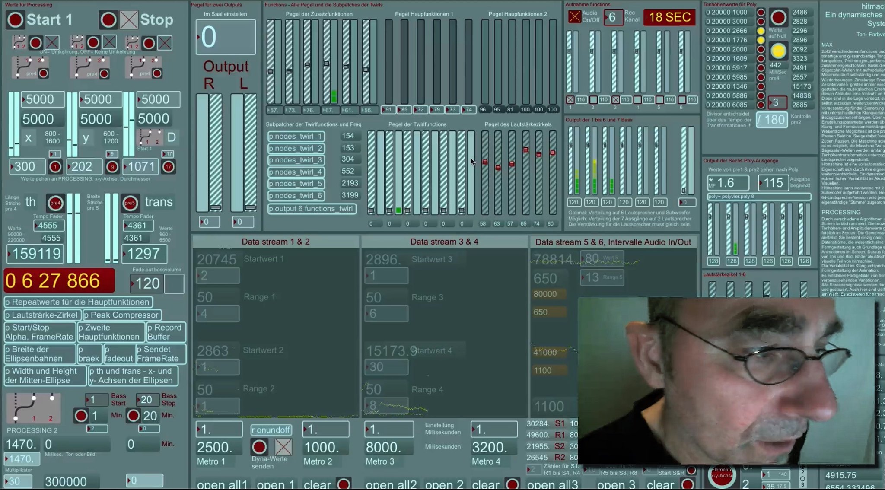Toggle the checkbox of recording channel 3
Viewport: 885px width, 490px height.
point(616,100)
